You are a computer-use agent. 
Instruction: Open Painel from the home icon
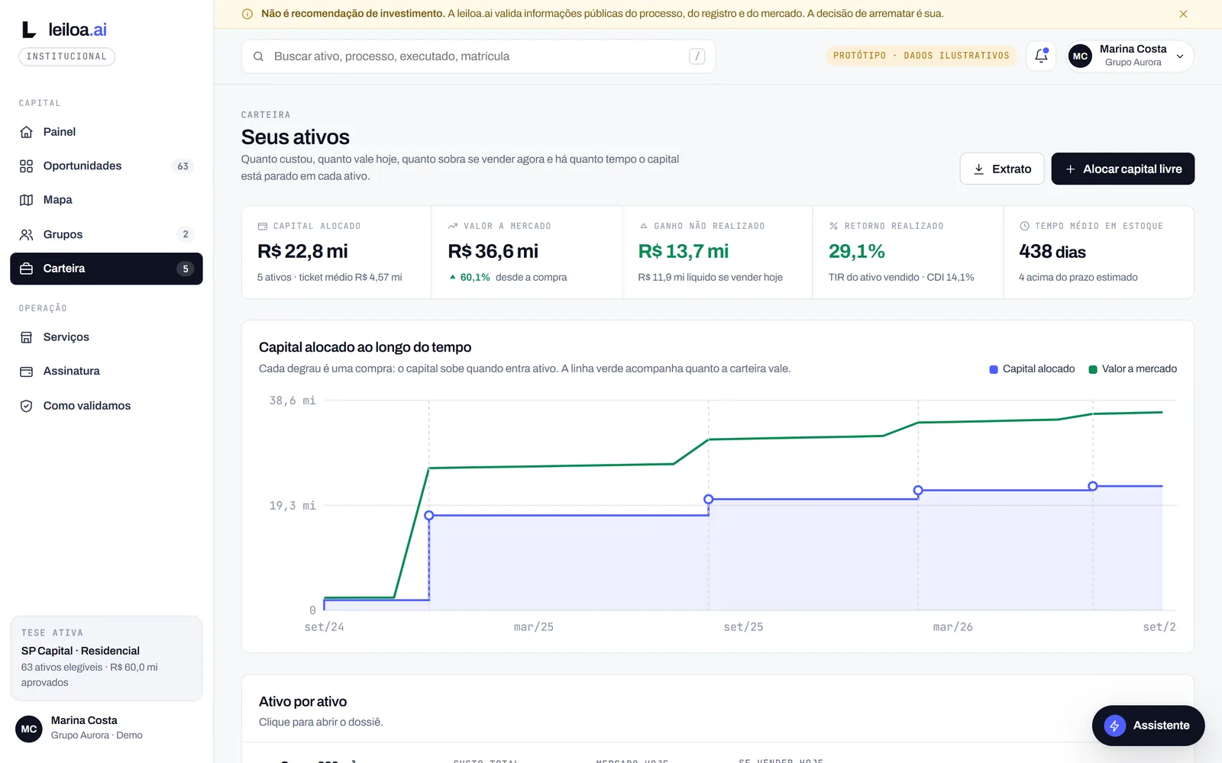click(x=27, y=132)
